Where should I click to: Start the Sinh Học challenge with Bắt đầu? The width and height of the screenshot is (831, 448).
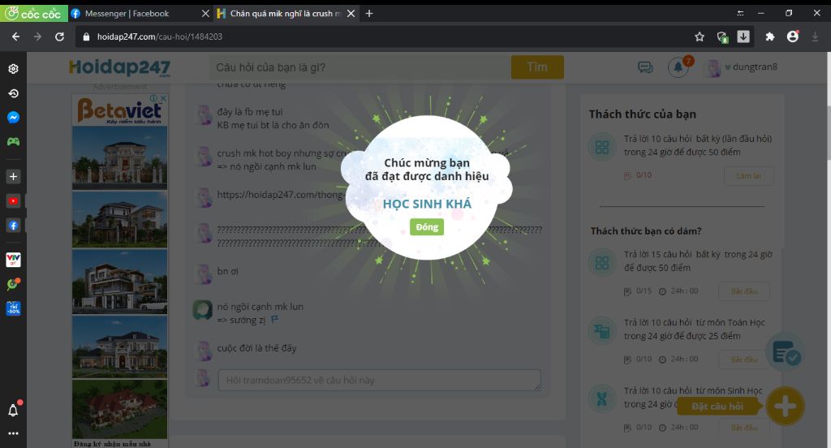[x=744, y=428]
